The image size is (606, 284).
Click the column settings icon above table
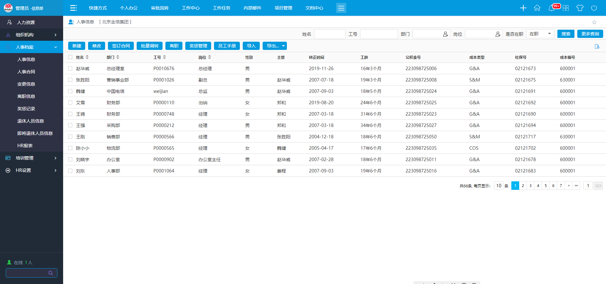(x=597, y=46)
